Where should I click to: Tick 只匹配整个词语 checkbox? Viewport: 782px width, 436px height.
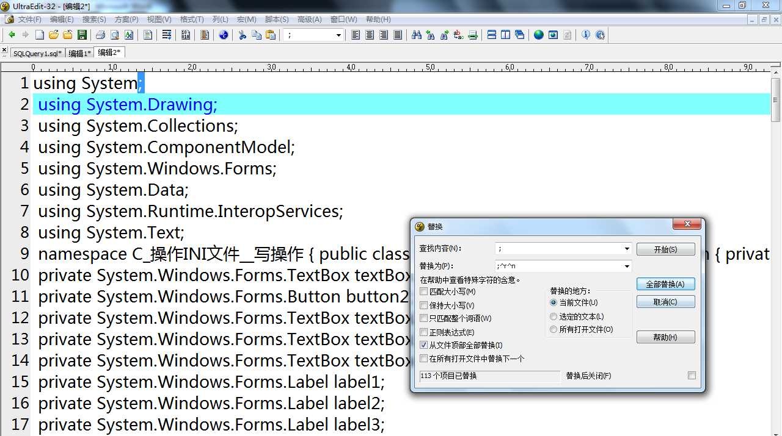click(x=424, y=318)
